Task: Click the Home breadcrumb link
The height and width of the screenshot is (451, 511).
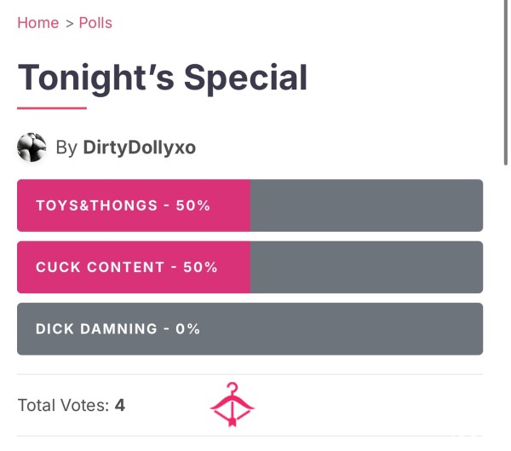Action: click(x=37, y=23)
